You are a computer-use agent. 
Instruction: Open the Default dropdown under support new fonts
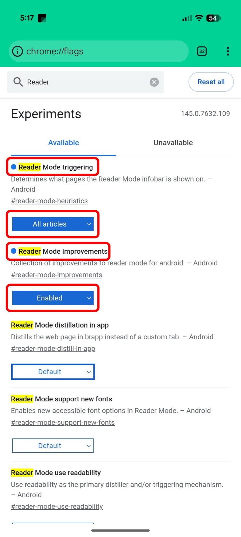click(53, 445)
